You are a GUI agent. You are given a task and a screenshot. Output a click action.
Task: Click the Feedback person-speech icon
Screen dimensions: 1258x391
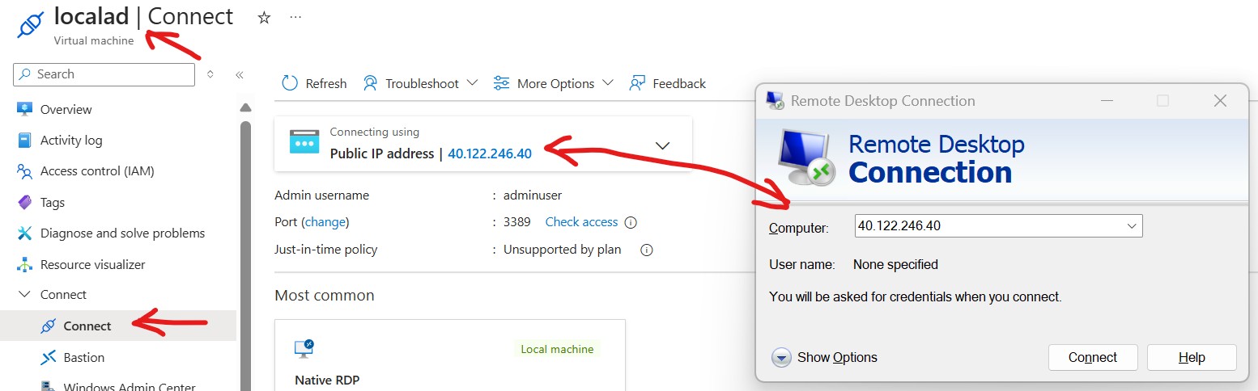637,83
